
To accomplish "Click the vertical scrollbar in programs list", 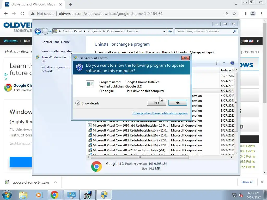I will [x=236, y=102].
